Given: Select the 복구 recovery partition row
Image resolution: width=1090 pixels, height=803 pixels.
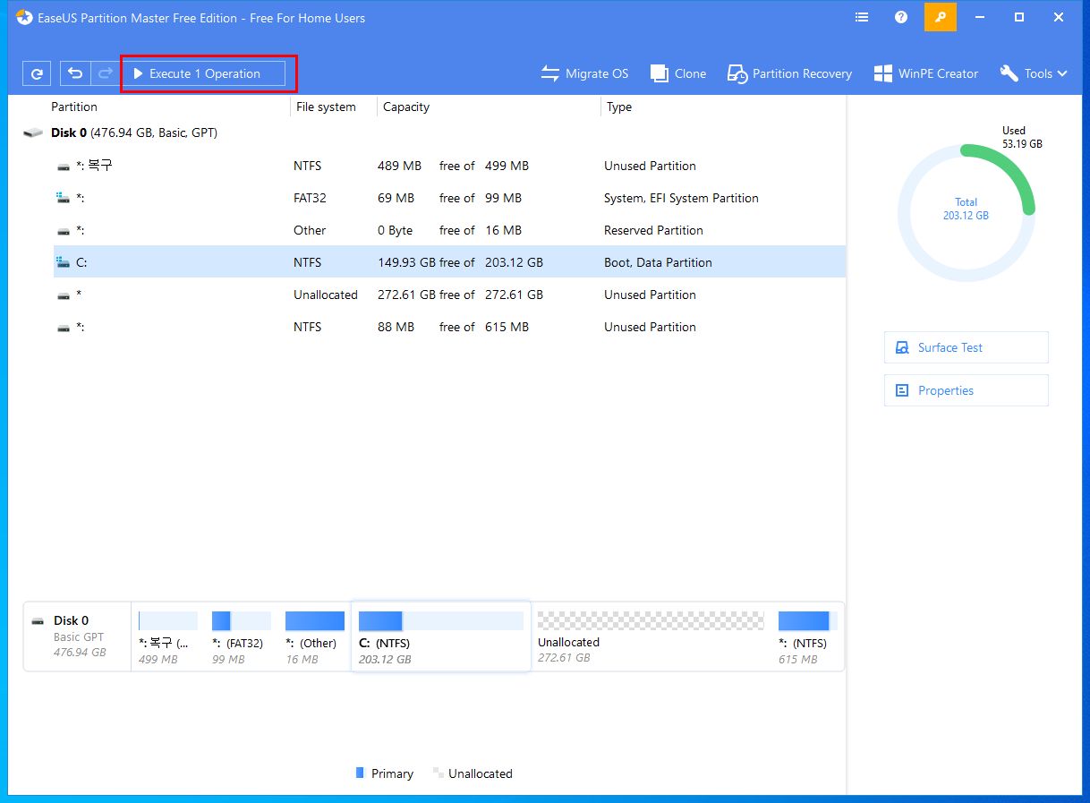Looking at the screenshot, I should point(449,166).
